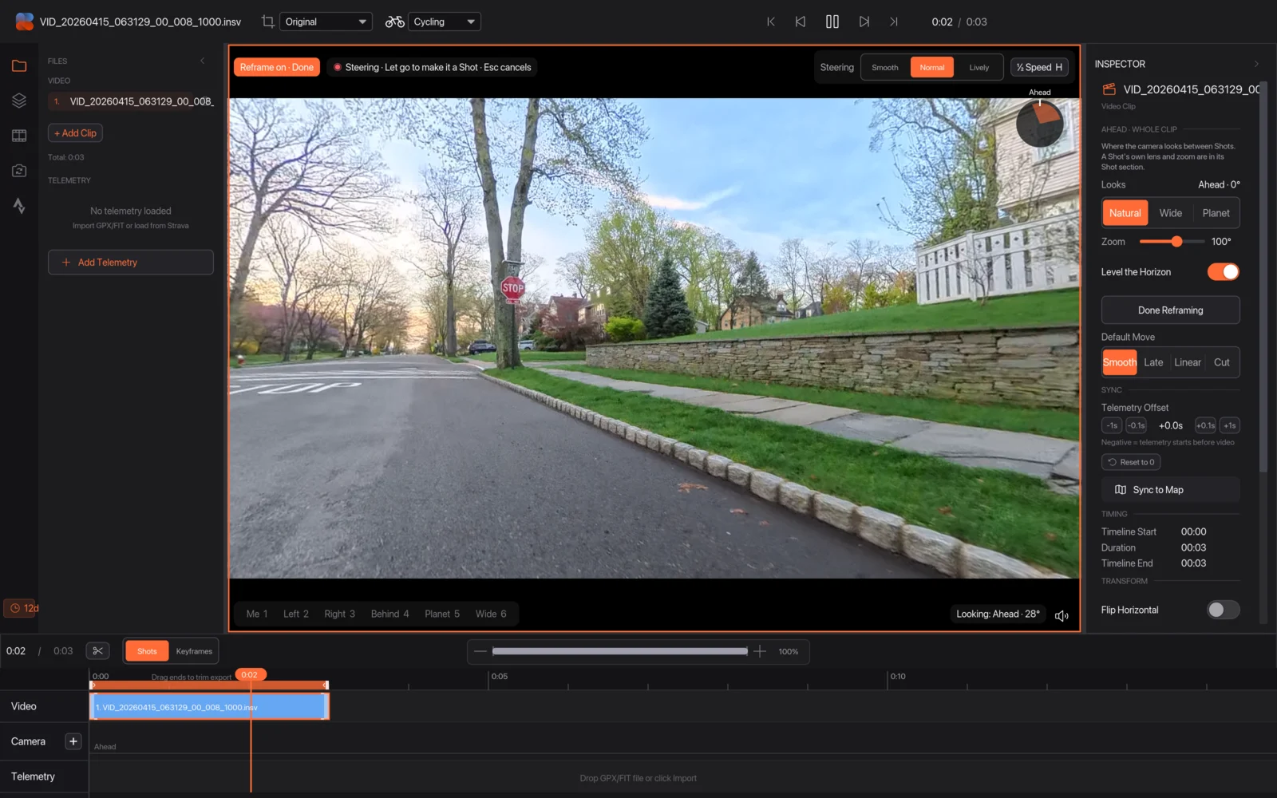Mute the preview audio speaker icon
Viewport: 1277px width, 798px height.
pyautogui.click(x=1062, y=615)
